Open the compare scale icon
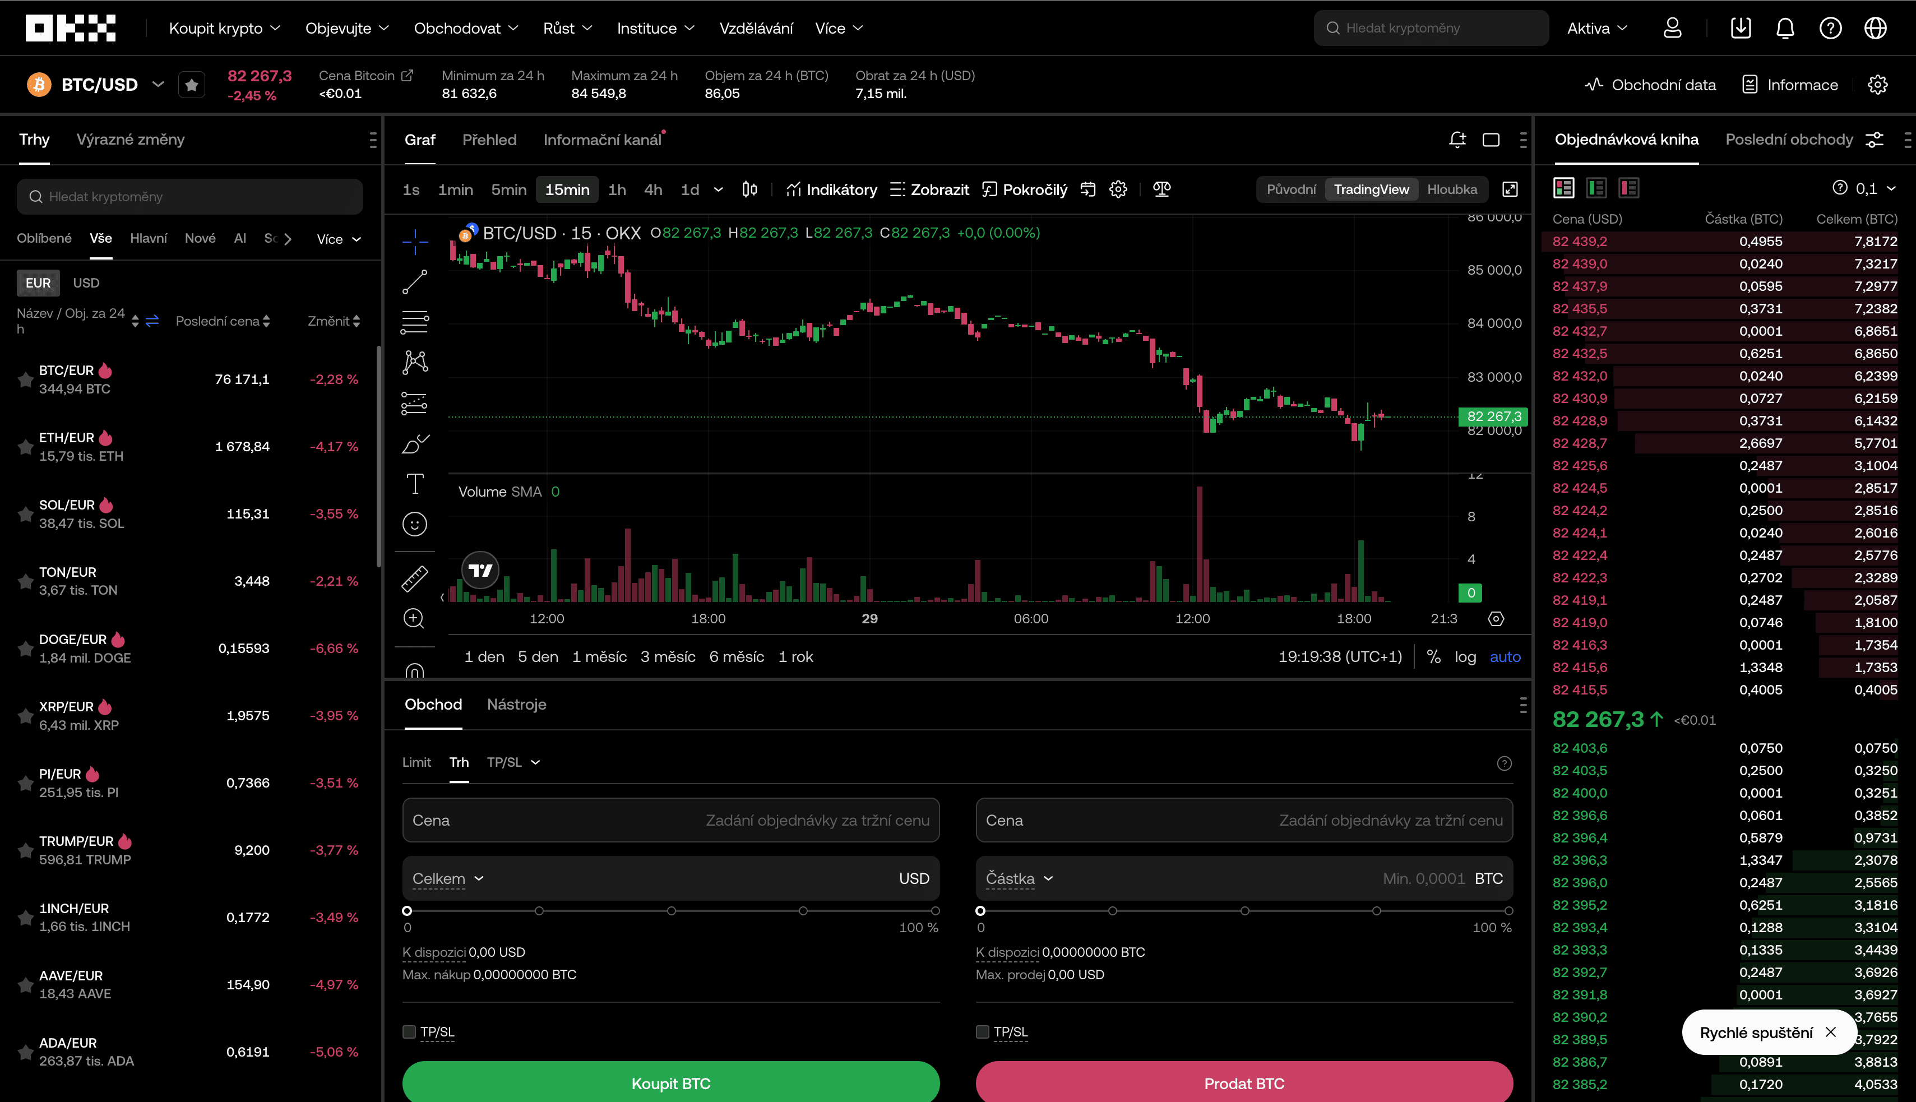This screenshot has width=1916, height=1102. [x=1161, y=189]
